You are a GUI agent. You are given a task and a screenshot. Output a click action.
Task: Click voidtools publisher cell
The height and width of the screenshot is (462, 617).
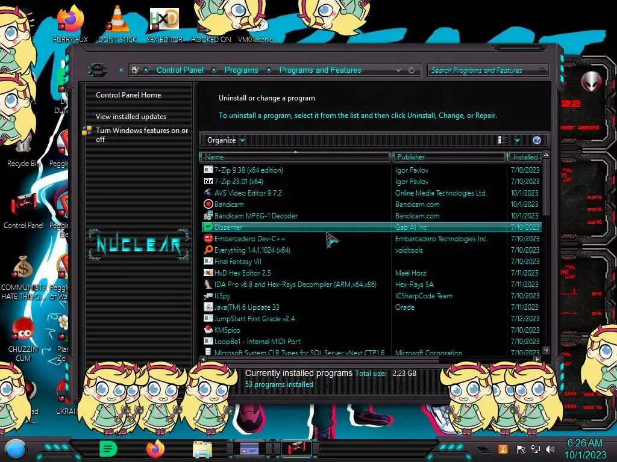click(409, 250)
